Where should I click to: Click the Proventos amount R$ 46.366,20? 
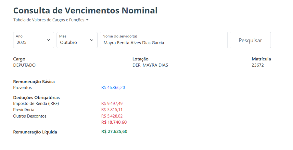tap(113, 88)
